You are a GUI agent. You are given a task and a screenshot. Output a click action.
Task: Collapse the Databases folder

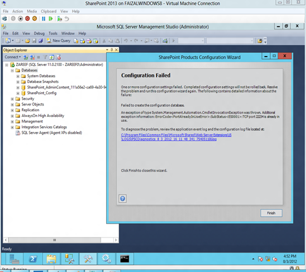click(12, 70)
